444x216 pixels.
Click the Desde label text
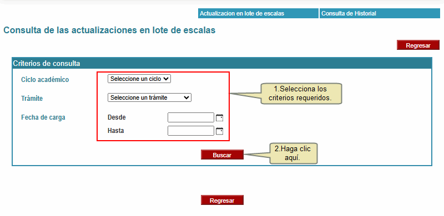tap(117, 117)
